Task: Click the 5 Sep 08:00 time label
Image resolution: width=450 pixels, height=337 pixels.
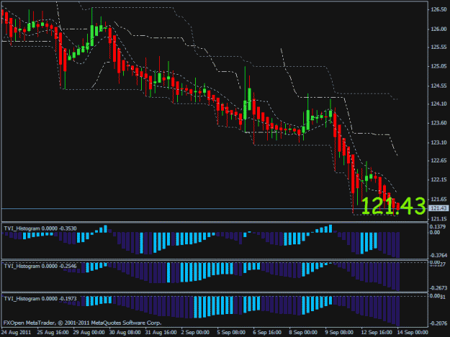Action: coord(231,332)
